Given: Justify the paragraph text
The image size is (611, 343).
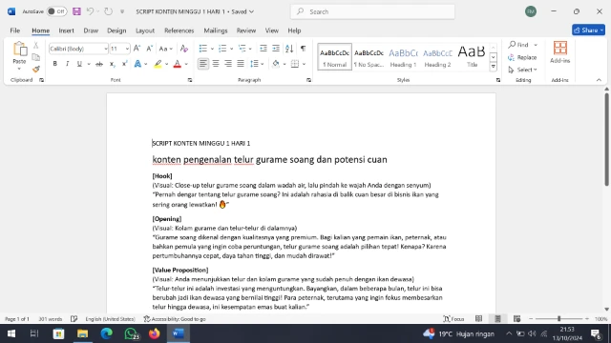Looking at the screenshot, I should click(241, 64).
